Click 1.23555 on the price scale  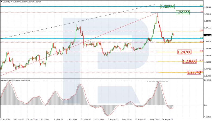point(208,62)
